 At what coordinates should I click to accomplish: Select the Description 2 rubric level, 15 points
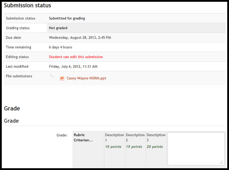point(135,150)
